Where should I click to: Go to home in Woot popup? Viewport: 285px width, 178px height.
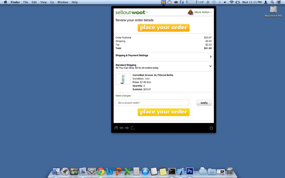point(116,128)
